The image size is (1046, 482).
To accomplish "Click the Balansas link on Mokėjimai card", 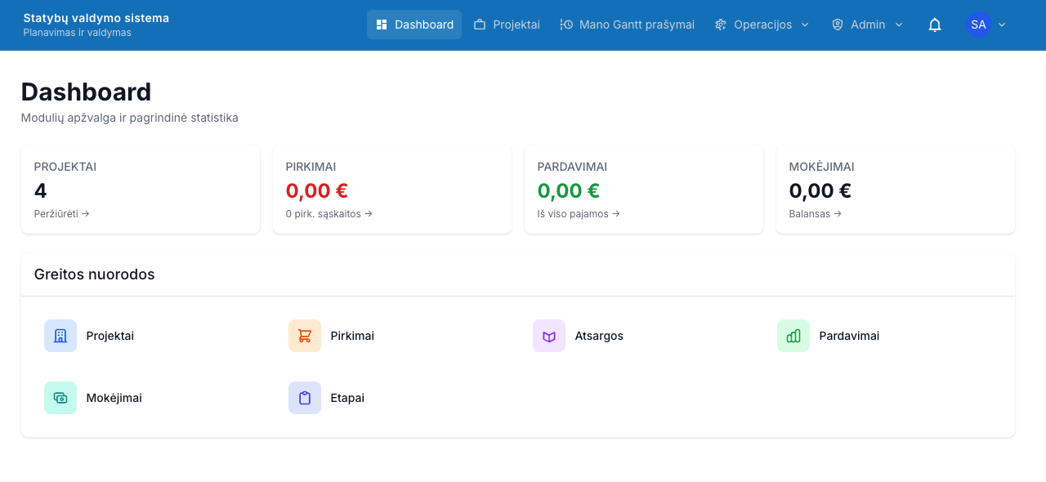I will [816, 214].
